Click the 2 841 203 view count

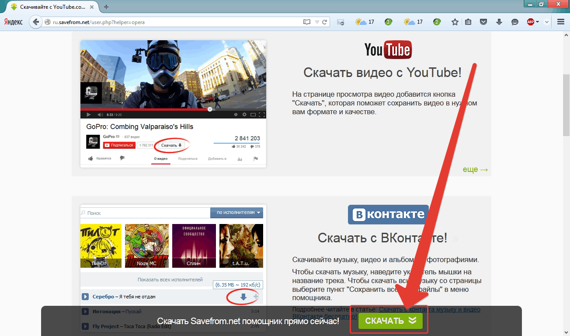247,139
